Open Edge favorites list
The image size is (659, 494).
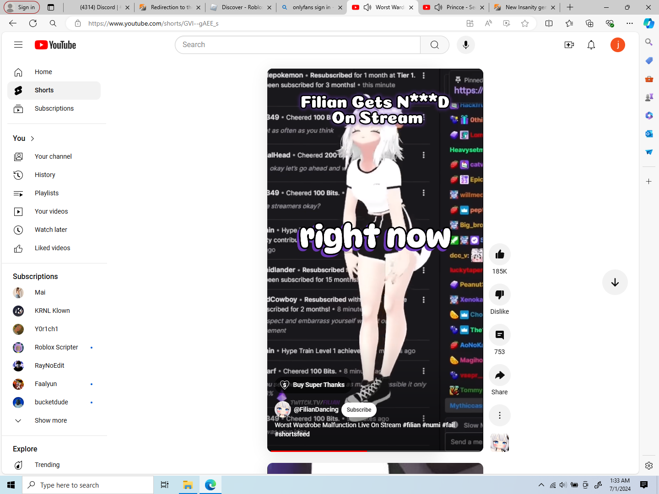(569, 23)
